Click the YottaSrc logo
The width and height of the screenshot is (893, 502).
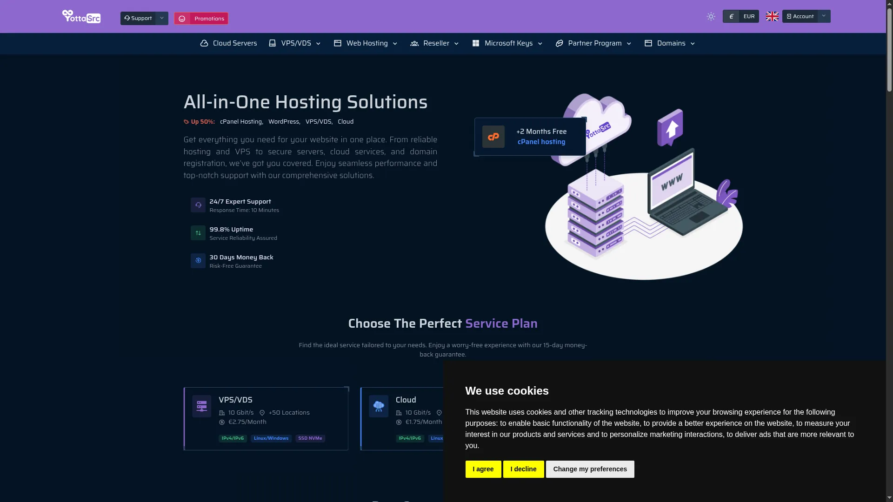[81, 17]
